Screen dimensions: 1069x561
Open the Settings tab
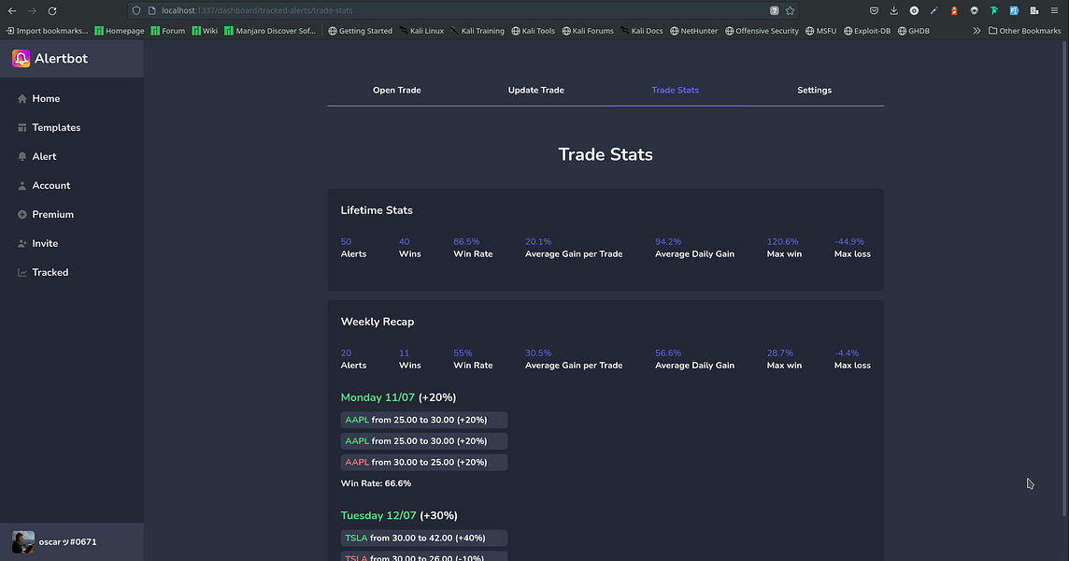pos(814,90)
